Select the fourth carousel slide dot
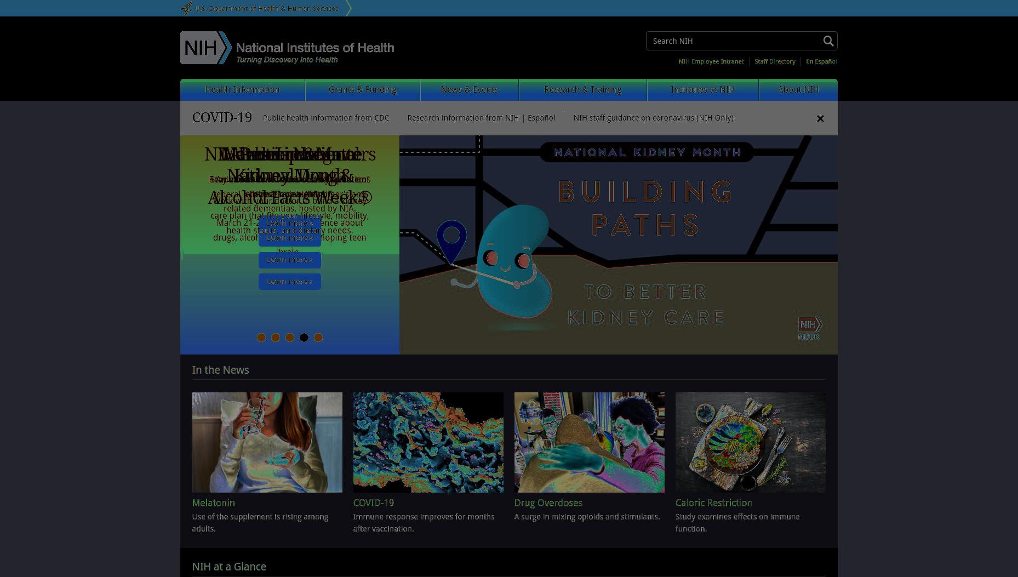Image resolution: width=1018 pixels, height=577 pixels. [x=304, y=338]
